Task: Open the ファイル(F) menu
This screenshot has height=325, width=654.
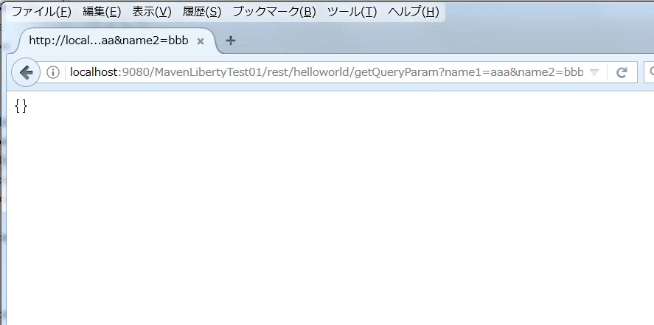Action: pyautogui.click(x=41, y=12)
